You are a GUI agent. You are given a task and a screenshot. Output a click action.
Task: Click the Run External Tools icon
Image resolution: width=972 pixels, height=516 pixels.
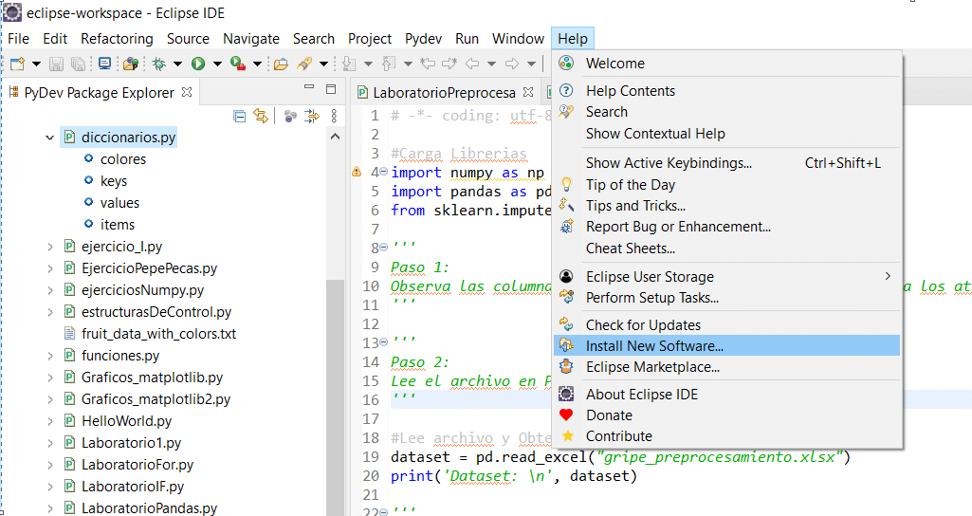[x=238, y=64]
